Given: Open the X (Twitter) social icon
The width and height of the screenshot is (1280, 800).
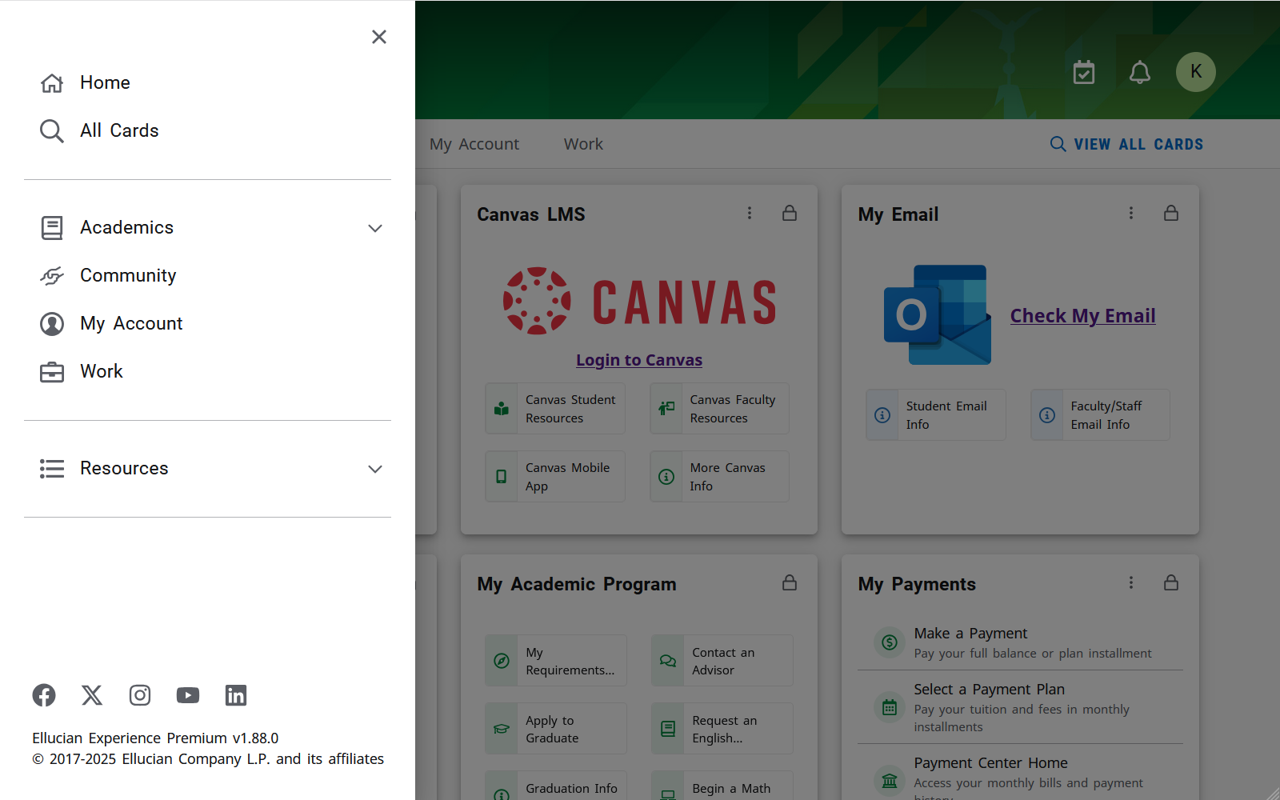Looking at the screenshot, I should 92,695.
